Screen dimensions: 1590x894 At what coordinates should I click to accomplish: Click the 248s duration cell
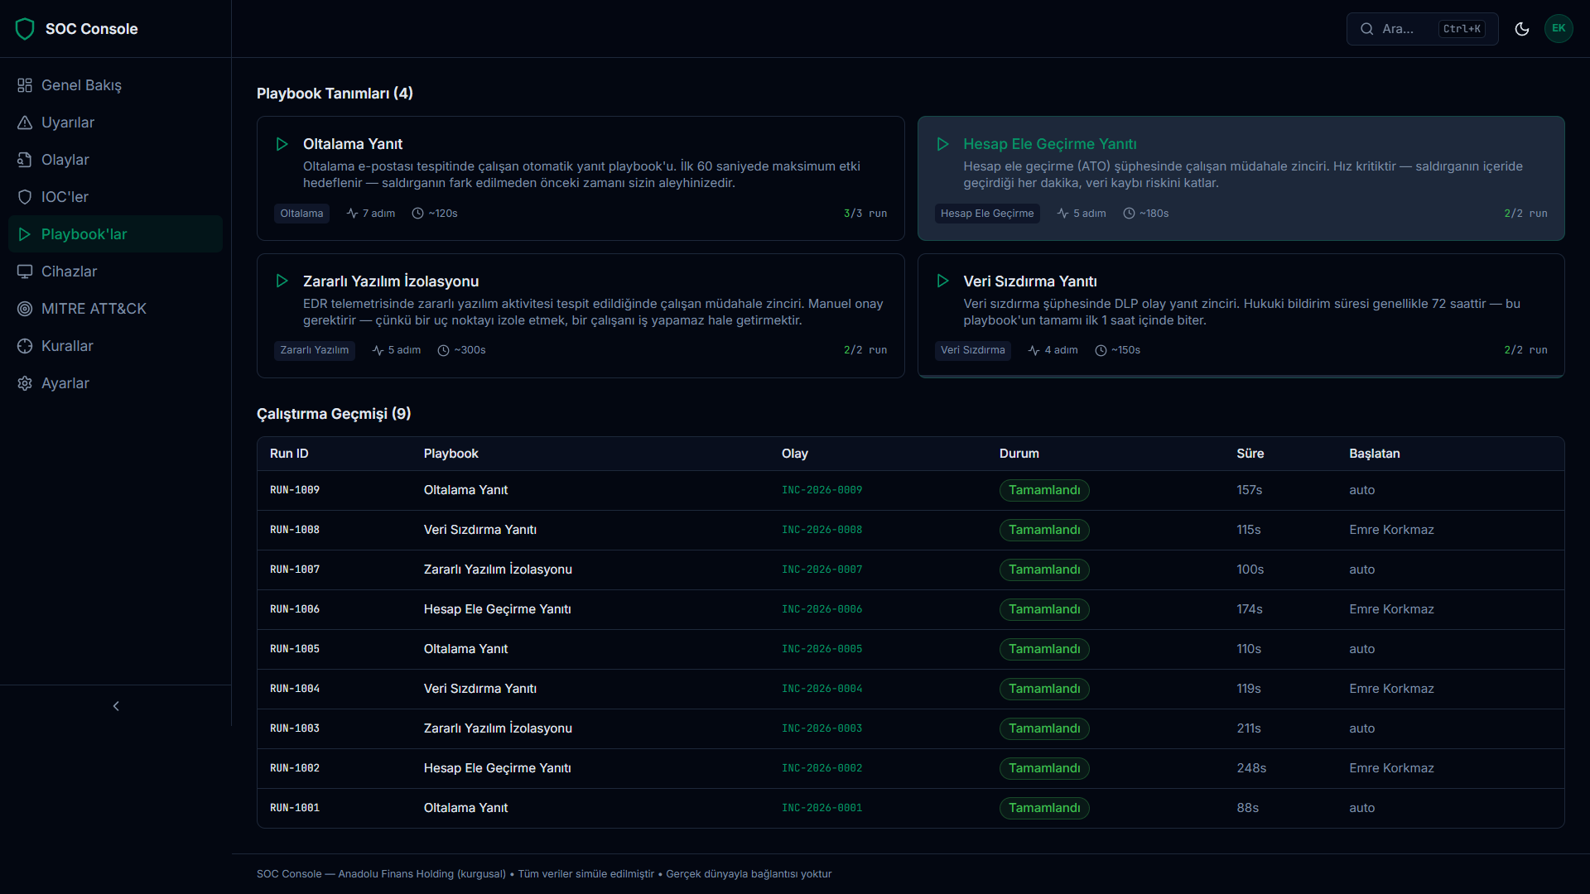click(1251, 768)
